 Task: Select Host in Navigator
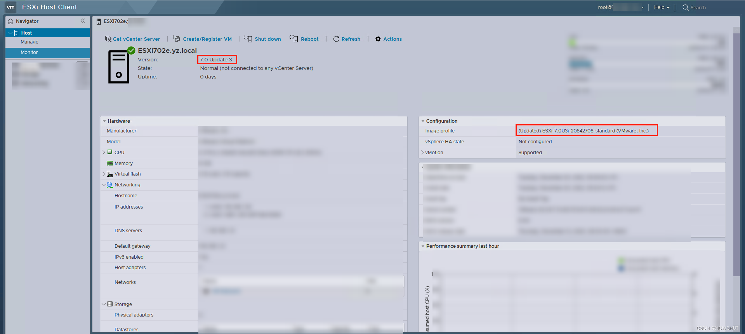point(48,33)
